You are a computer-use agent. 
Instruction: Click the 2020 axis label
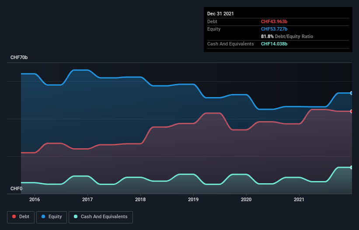246,199
